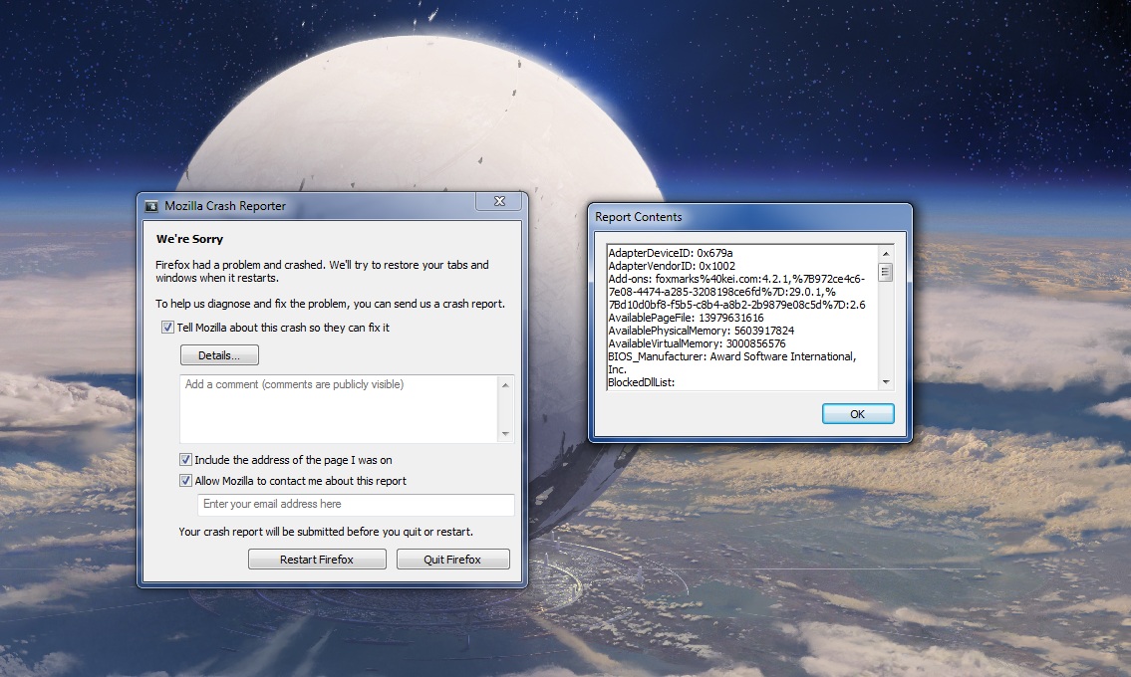Click the Report Contents scrollbar thumb
The image size is (1131, 677).
885,273
